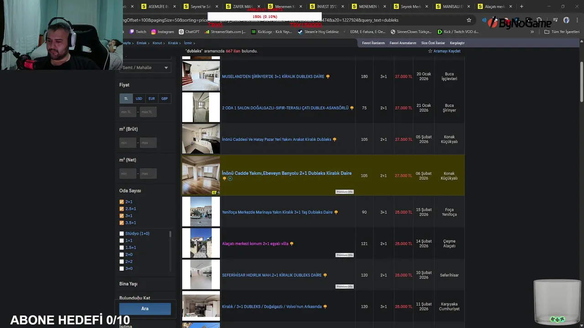Open the ChatGPT bookmark
Image resolution: width=584 pixels, height=328 pixels.
click(x=189, y=32)
